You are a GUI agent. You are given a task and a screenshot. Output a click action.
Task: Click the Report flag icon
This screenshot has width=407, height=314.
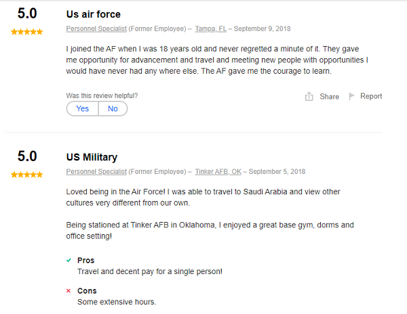click(352, 96)
